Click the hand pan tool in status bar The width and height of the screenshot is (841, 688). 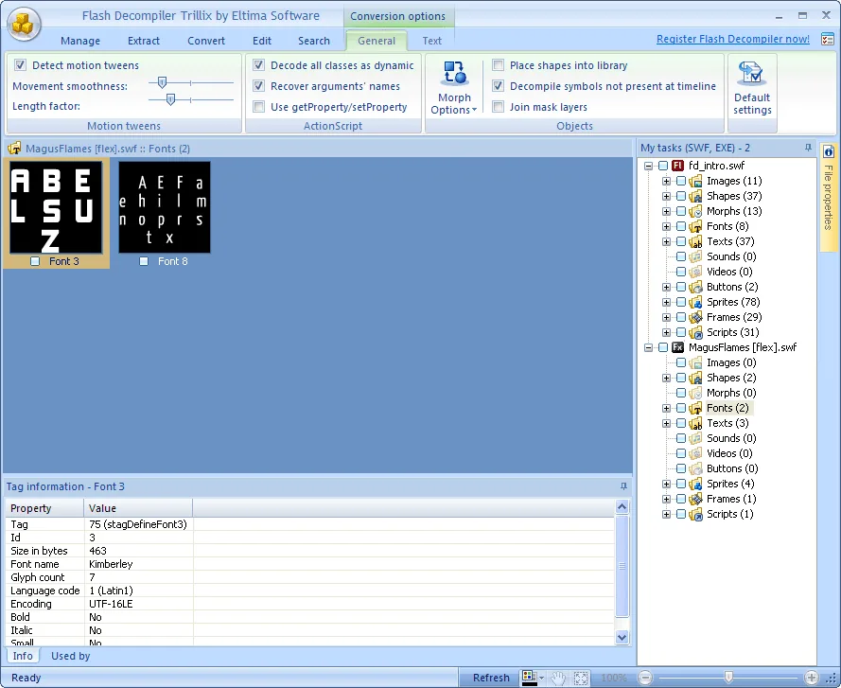tap(558, 678)
